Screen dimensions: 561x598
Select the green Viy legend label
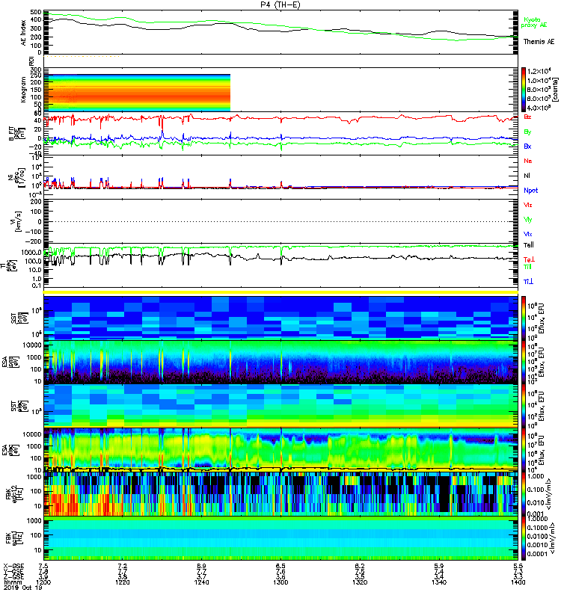pos(528,220)
